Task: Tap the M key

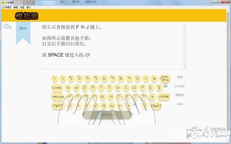Action: [120, 106]
